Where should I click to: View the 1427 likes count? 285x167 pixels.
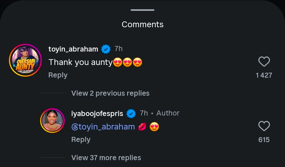(x=264, y=75)
